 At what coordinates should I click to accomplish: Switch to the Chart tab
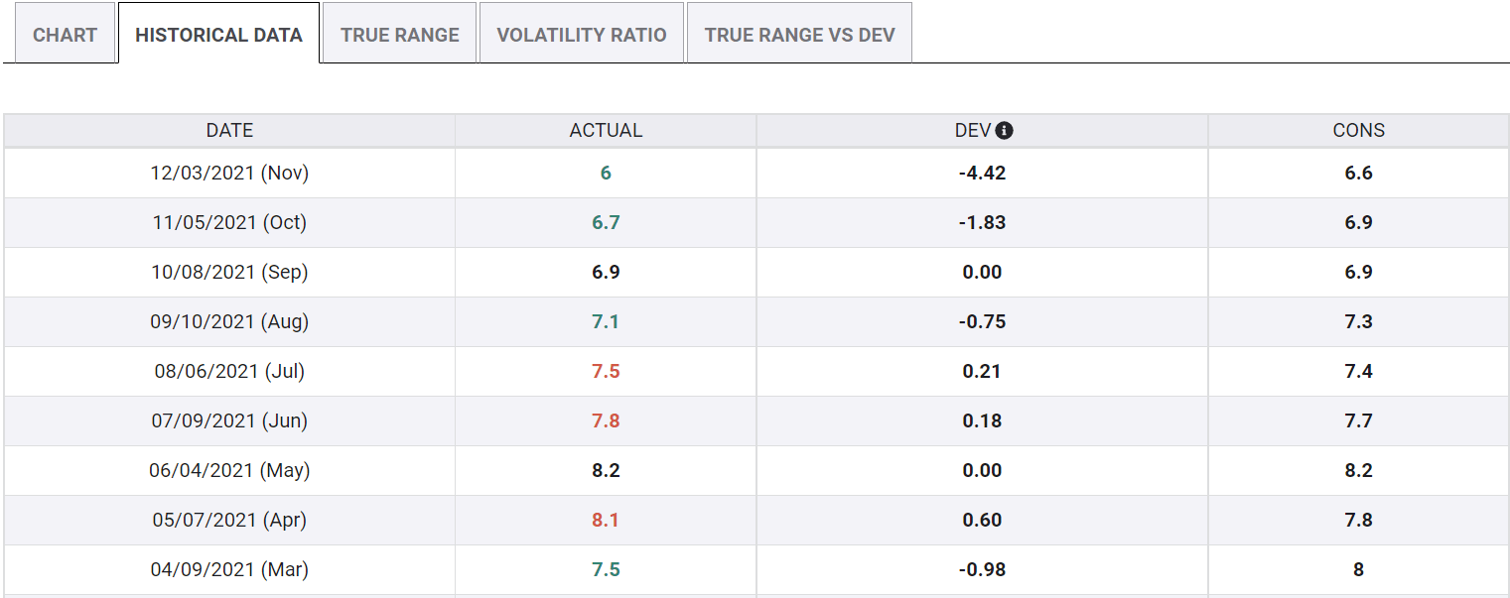coord(65,35)
